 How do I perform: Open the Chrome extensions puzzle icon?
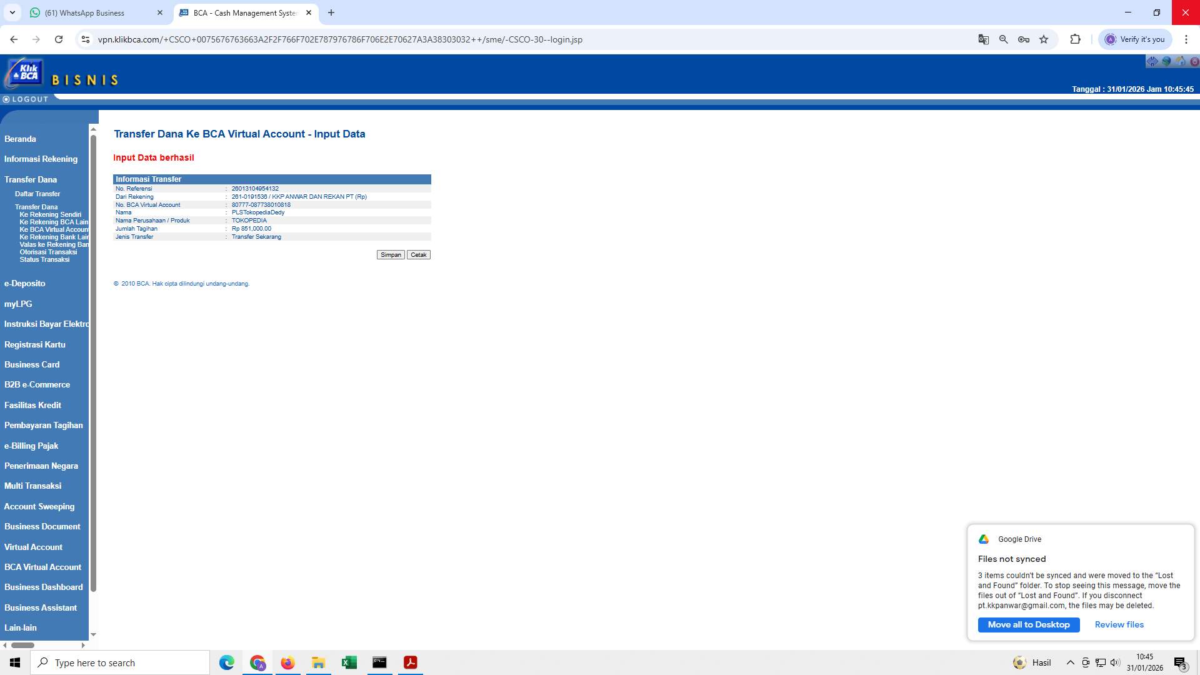(1075, 39)
